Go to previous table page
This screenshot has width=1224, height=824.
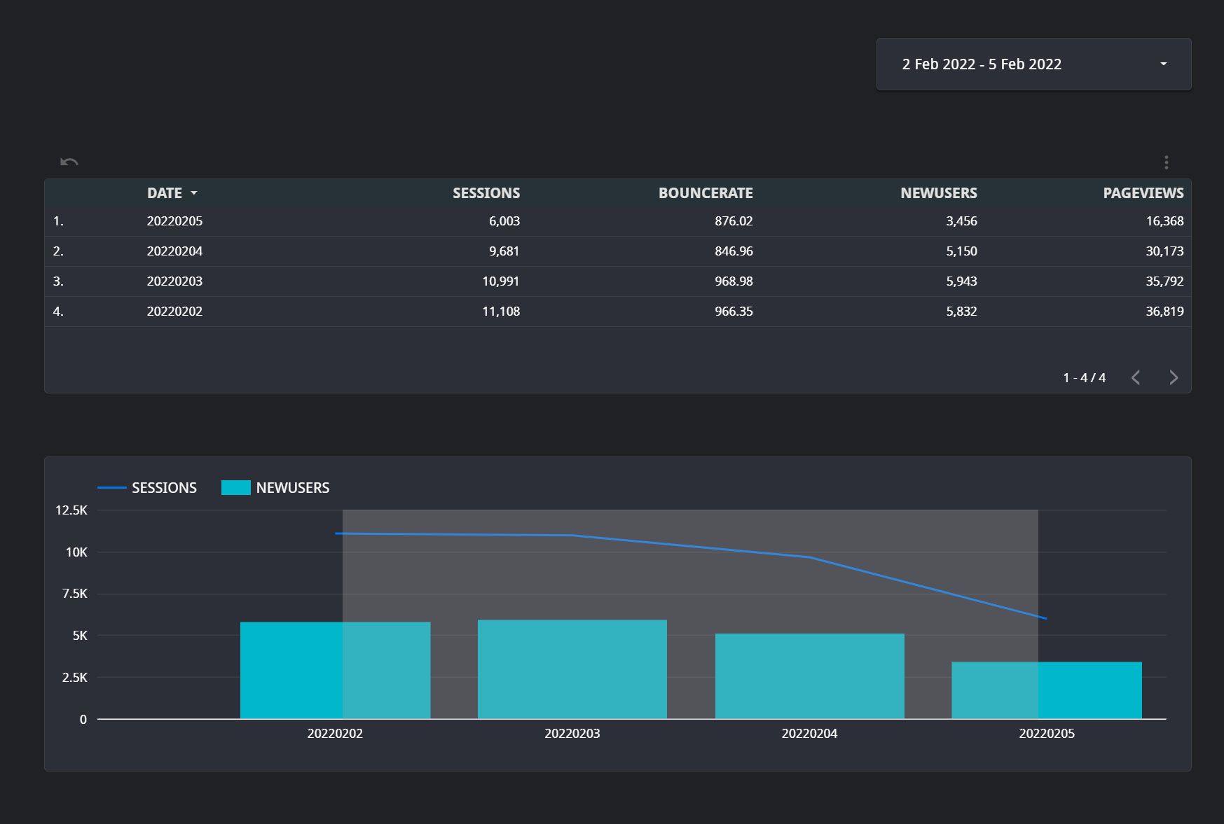1136,378
